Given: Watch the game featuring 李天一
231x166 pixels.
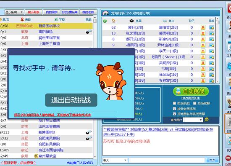Looking at the screenshot, I should pyautogui.click(x=211, y=51).
